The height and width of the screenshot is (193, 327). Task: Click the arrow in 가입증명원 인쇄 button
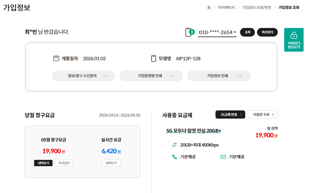[x=172, y=76]
